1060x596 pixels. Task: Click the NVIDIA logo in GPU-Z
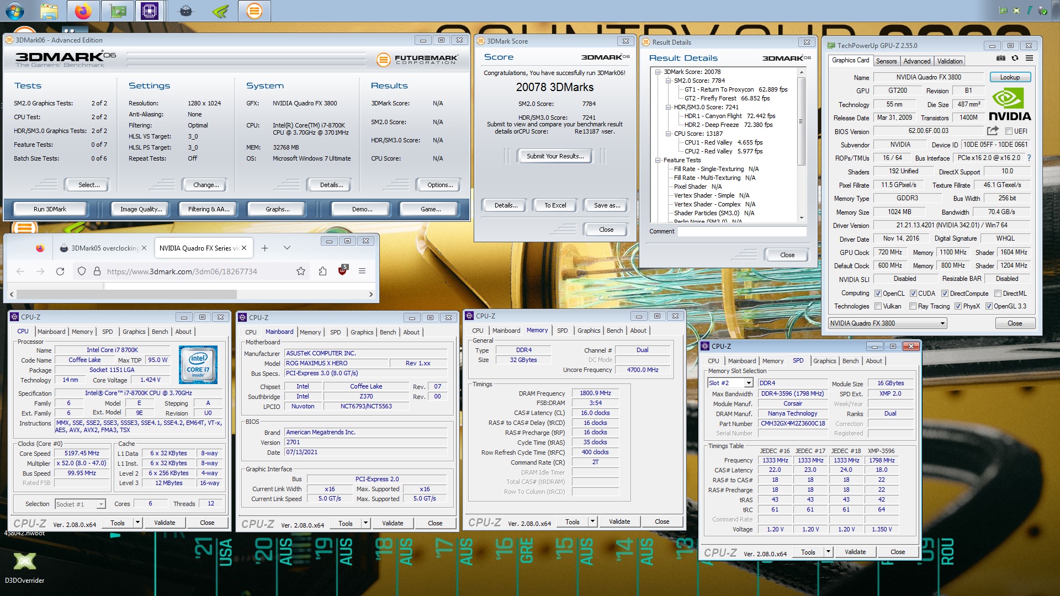click(x=1010, y=105)
